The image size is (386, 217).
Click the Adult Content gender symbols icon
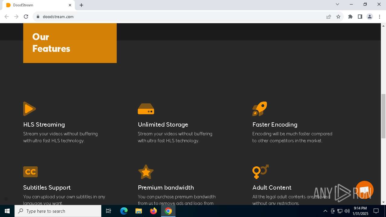260,172
